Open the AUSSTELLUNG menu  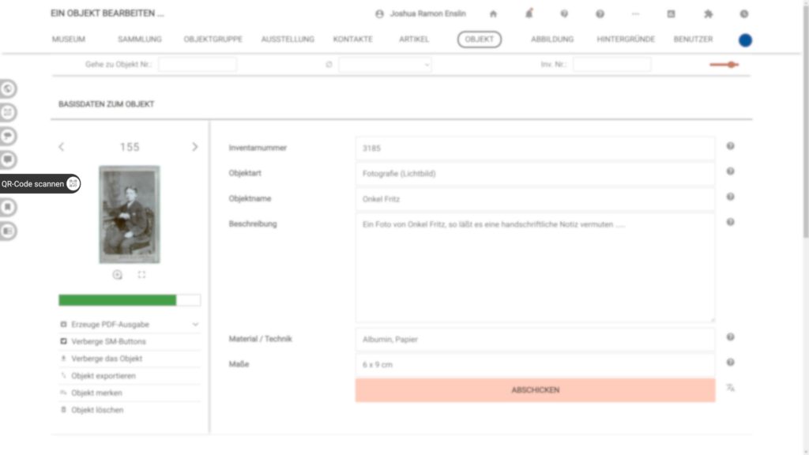(288, 39)
